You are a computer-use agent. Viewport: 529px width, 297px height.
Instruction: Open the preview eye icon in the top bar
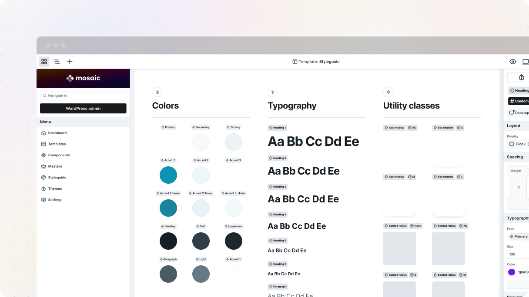click(x=512, y=62)
